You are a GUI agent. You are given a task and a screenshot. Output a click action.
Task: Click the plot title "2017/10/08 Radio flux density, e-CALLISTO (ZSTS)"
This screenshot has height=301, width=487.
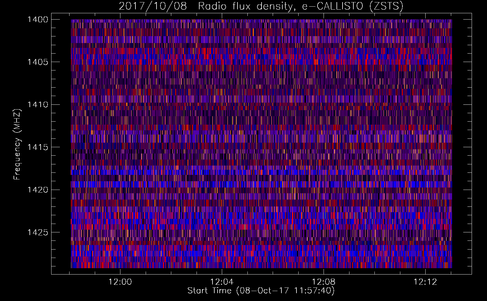pos(261,6)
